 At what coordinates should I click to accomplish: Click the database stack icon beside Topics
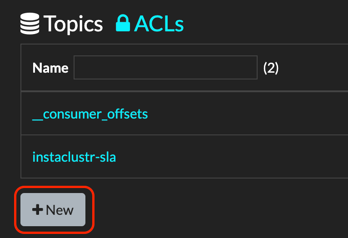coord(30,24)
